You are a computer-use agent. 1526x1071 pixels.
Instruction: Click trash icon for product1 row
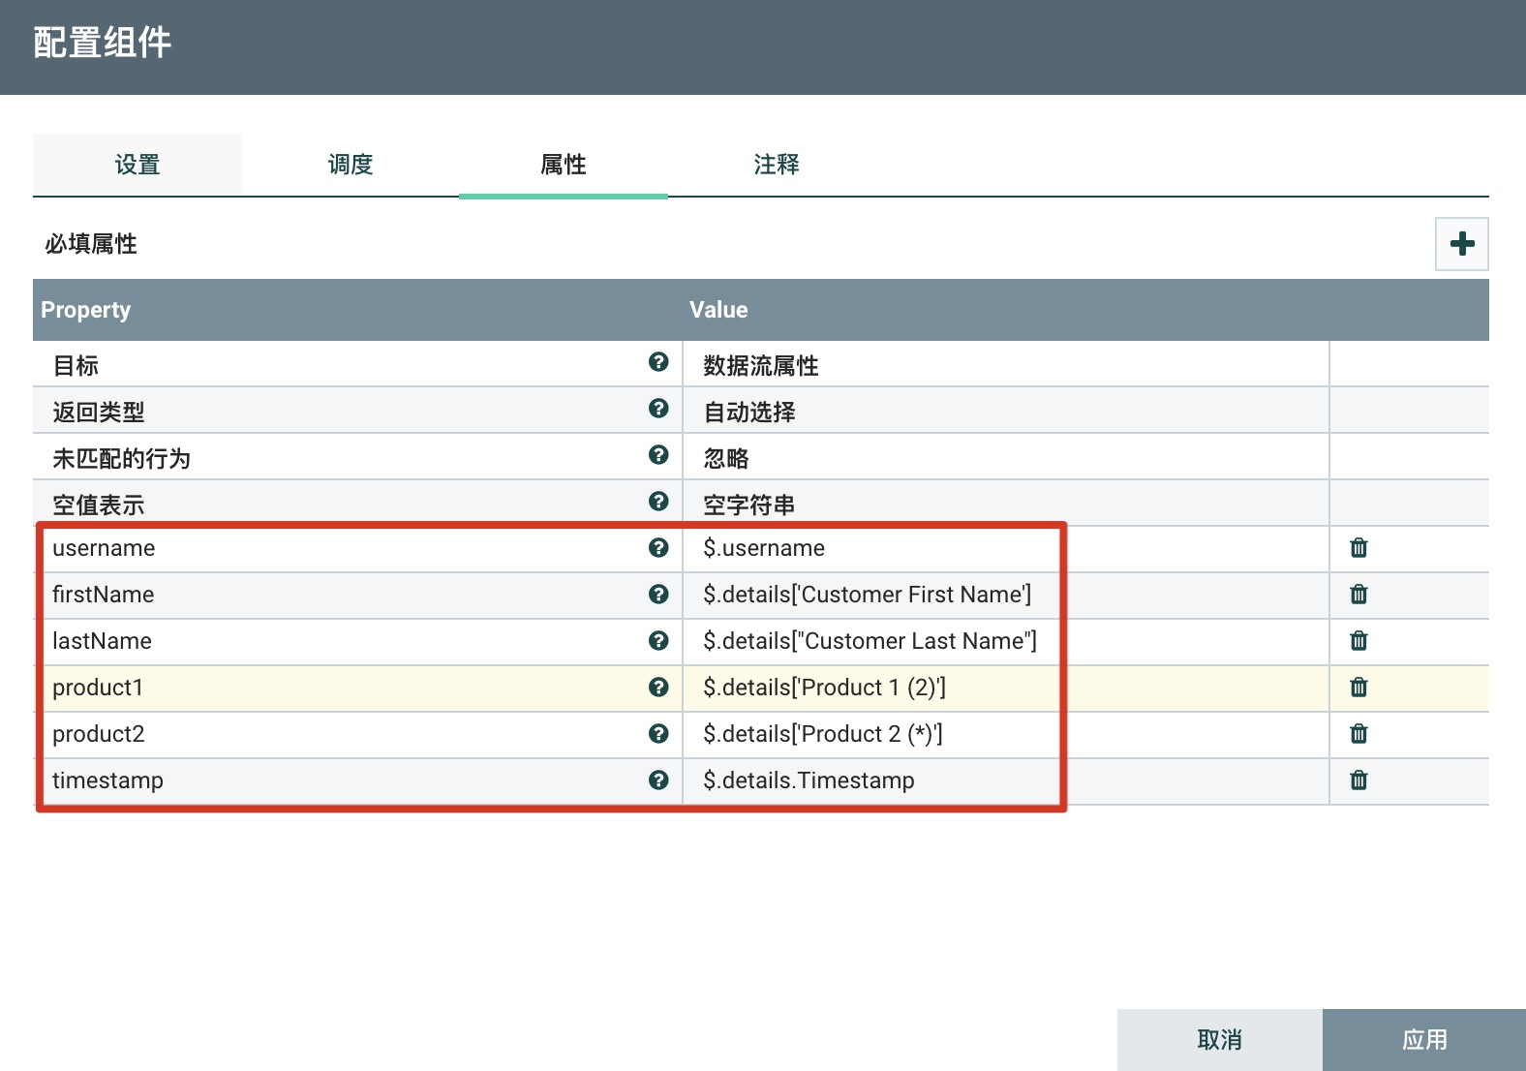(x=1358, y=688)
